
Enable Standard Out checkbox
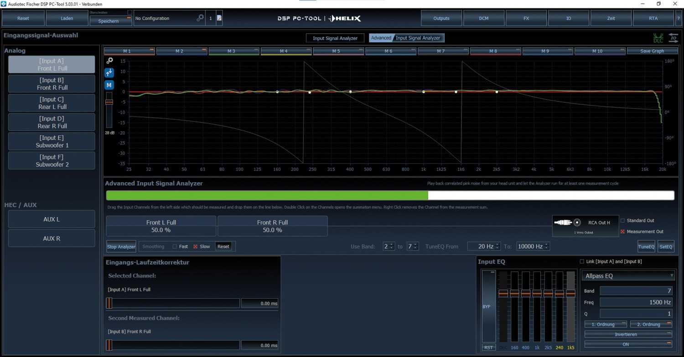pyautogui.click(x=622, y=220)
